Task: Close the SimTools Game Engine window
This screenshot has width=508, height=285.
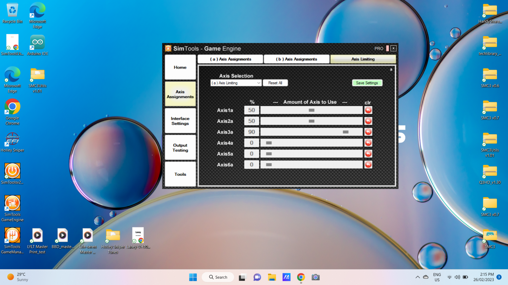Action: [x=393, y=48]
